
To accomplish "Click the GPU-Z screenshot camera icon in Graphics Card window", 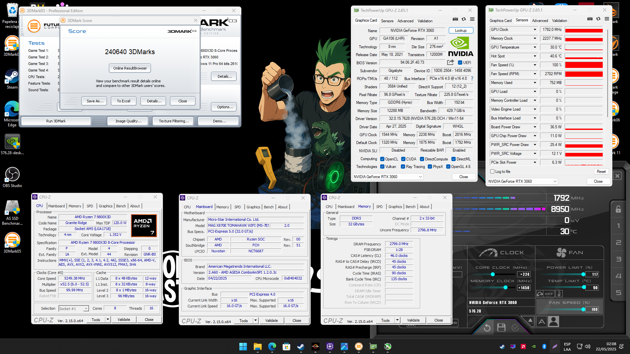I will (x=455, y=19).
